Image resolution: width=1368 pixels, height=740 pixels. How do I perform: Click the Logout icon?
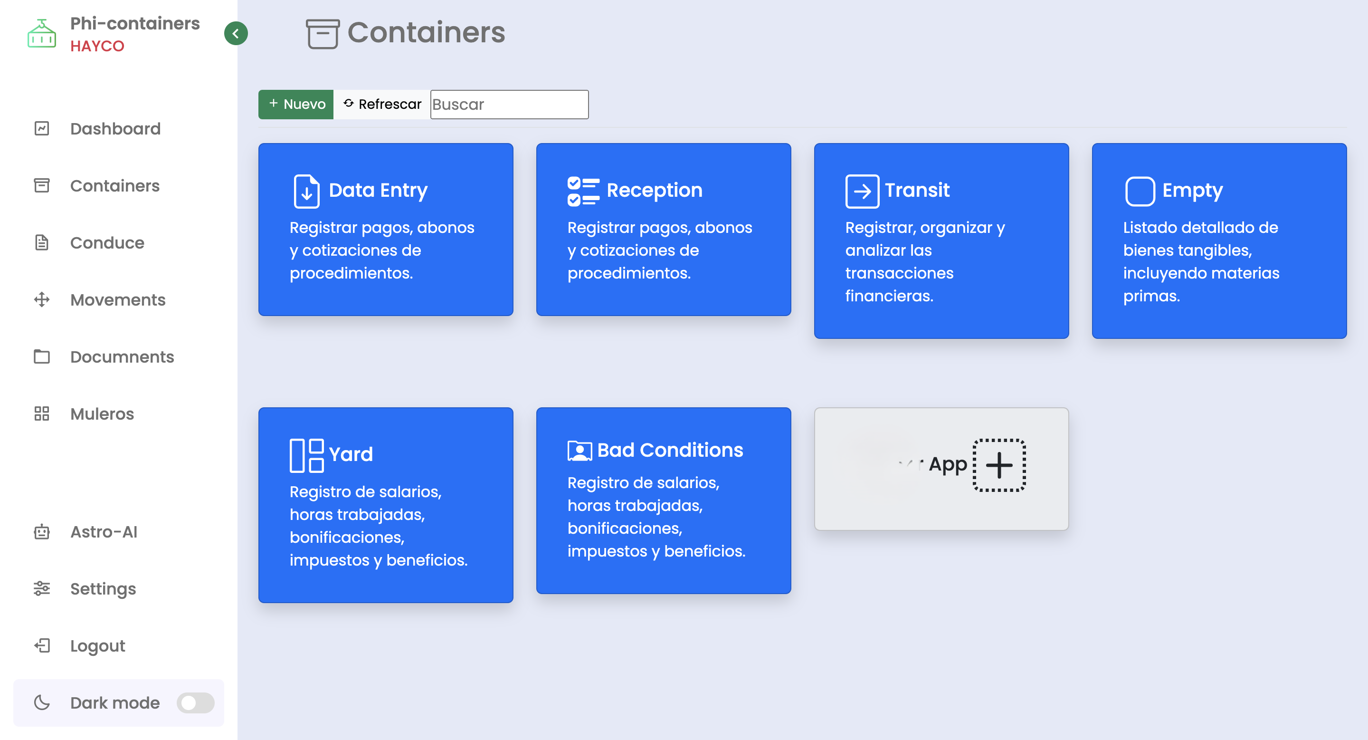[42, 645]
